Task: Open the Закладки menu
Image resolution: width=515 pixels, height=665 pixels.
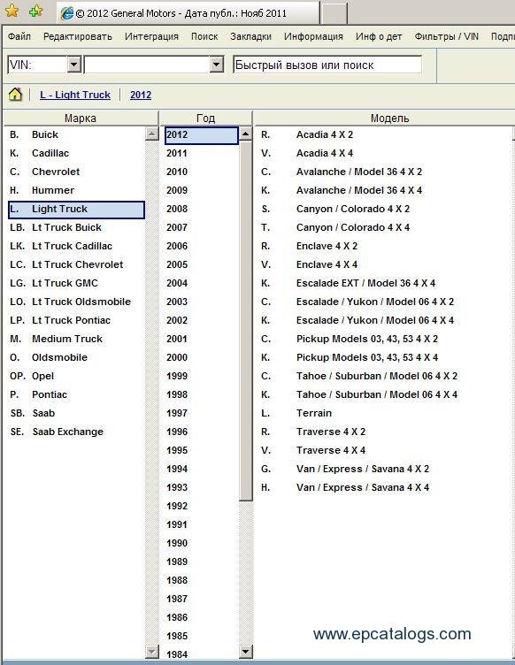Action: [250, 36]
